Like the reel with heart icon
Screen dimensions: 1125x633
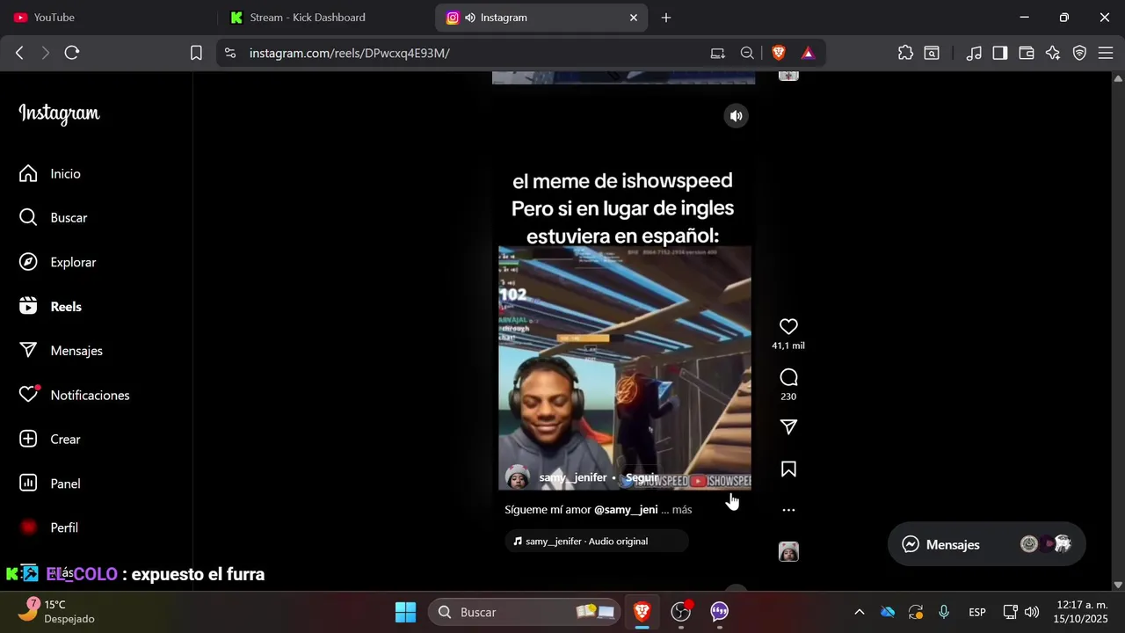tap(788, 326)
